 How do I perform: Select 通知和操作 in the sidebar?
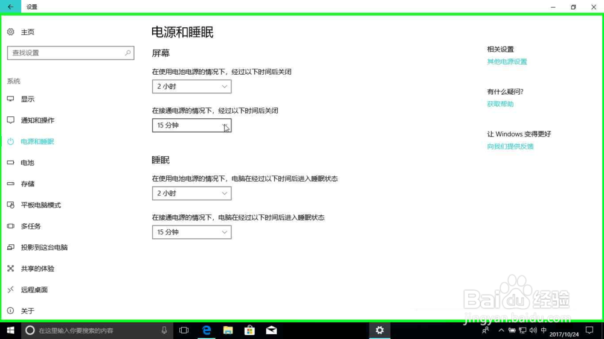[x=37, y=120]
